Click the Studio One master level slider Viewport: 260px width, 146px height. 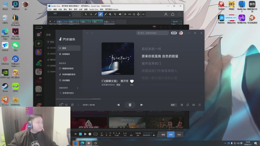(x=149, y=135)
